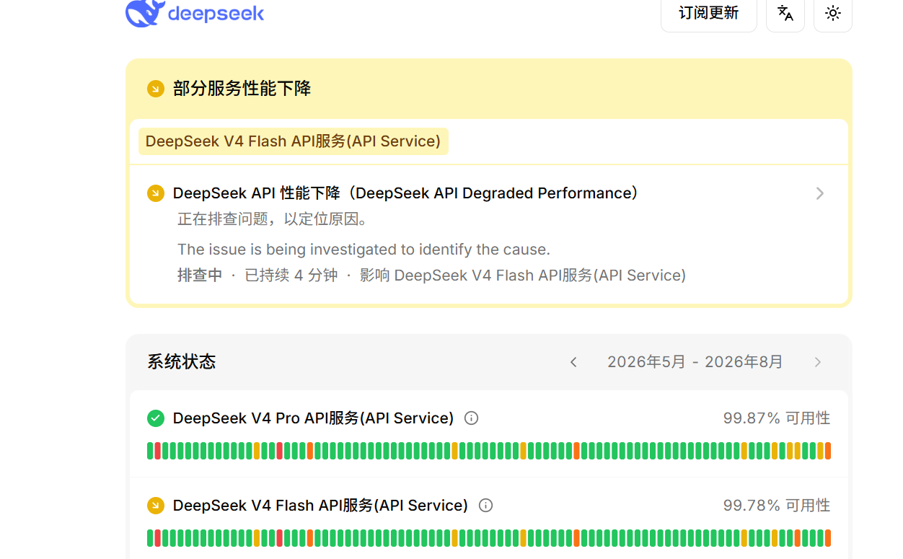Click the 2026年5月 - 2026年8月 date range
This screenshot has height=559, width=903.
coord(695,362)
